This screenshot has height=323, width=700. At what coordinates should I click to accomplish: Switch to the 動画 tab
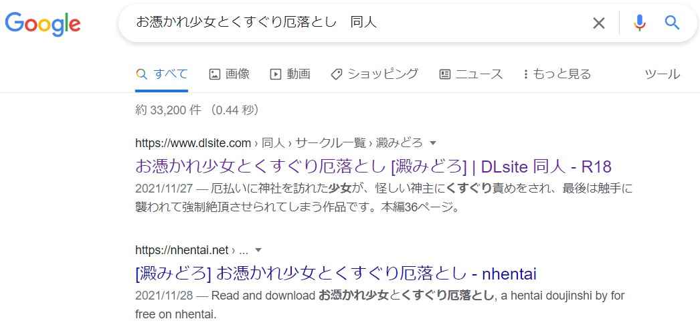point(290,74)
